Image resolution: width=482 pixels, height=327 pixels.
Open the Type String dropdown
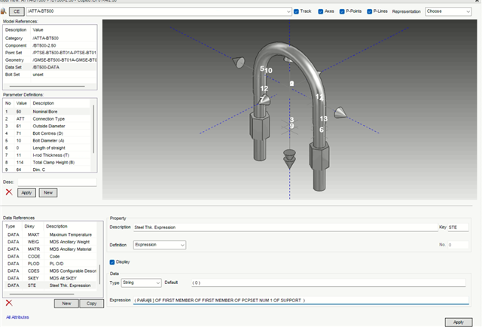tap(141, 283)
